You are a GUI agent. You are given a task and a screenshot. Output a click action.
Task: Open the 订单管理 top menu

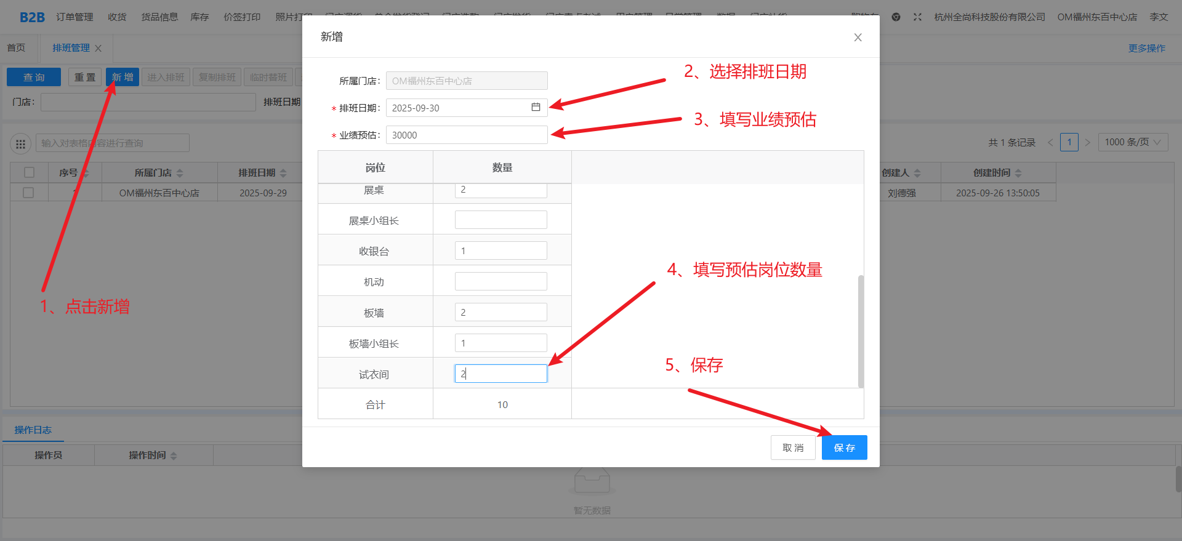coord(74,17)
